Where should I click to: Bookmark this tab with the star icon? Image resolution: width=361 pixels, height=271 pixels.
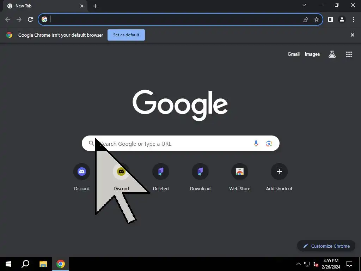tap(317, 19)
